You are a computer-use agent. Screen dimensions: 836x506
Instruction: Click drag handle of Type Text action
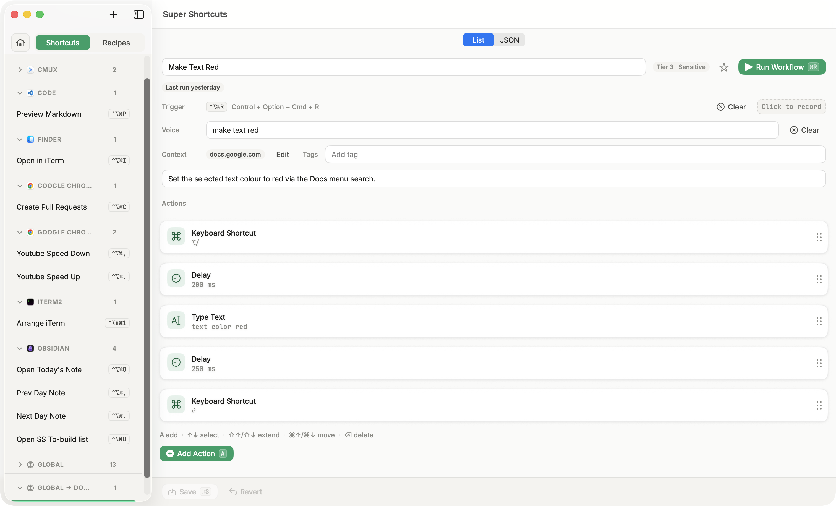click(x=819, y=321)
